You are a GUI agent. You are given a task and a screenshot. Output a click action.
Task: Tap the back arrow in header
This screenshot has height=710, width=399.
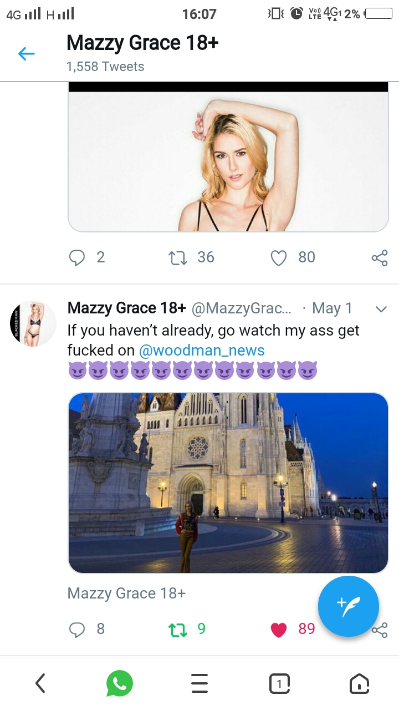point(26,53)
